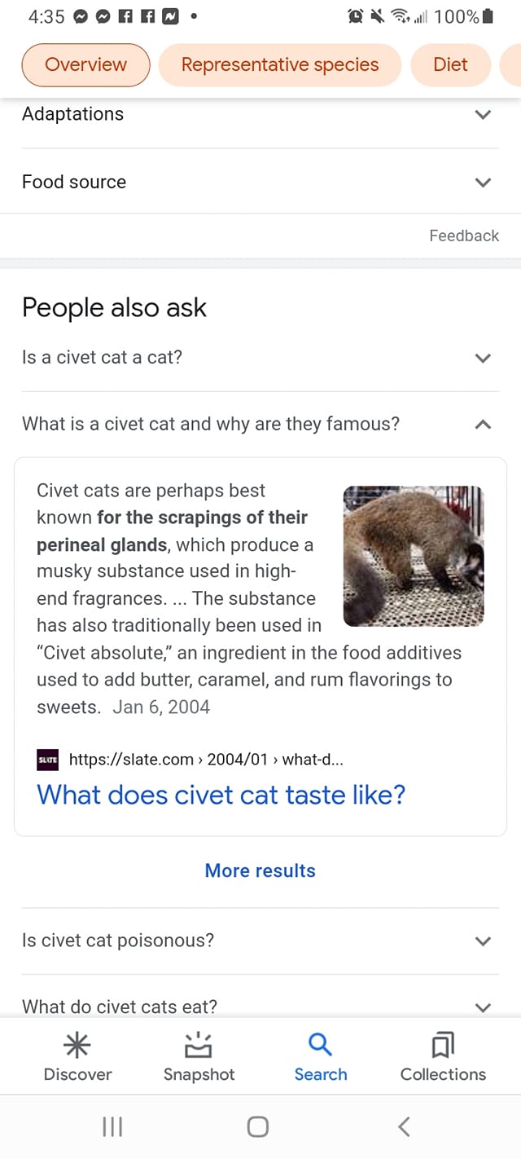Open the Snapshot icon
The image size is (521, 1159).
point(199,1045)
